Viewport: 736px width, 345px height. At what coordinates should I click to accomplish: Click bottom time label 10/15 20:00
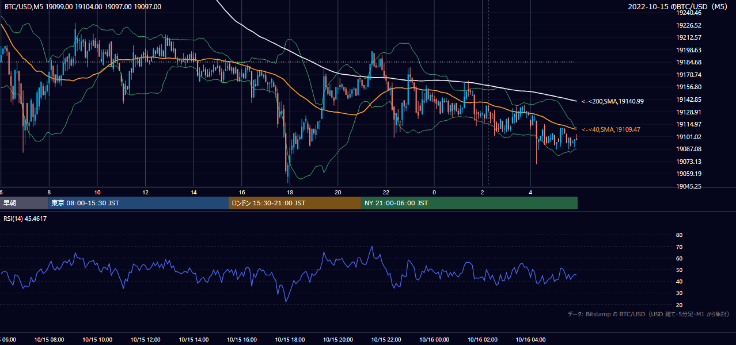tap(338, 340)
